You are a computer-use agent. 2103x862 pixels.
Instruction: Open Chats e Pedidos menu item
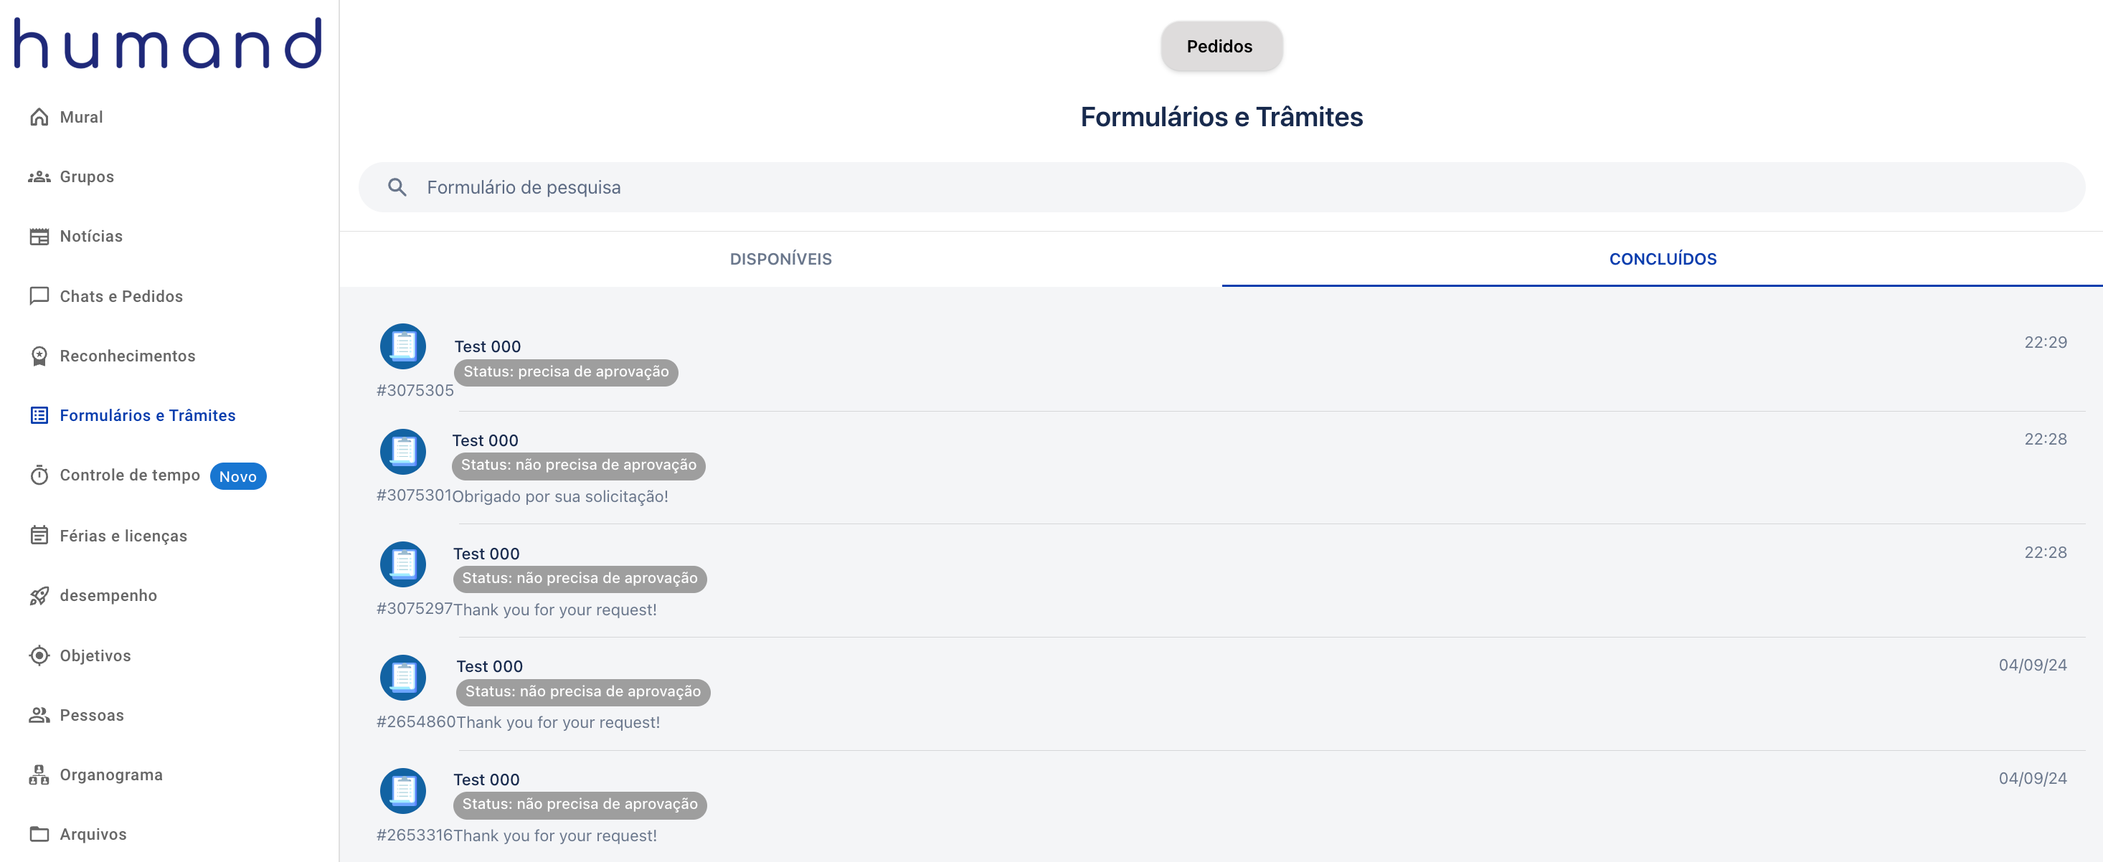[120, 296]
